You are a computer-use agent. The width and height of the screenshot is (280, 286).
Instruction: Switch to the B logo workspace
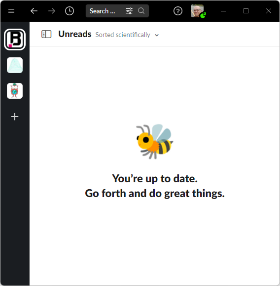(x=15, y=40)
